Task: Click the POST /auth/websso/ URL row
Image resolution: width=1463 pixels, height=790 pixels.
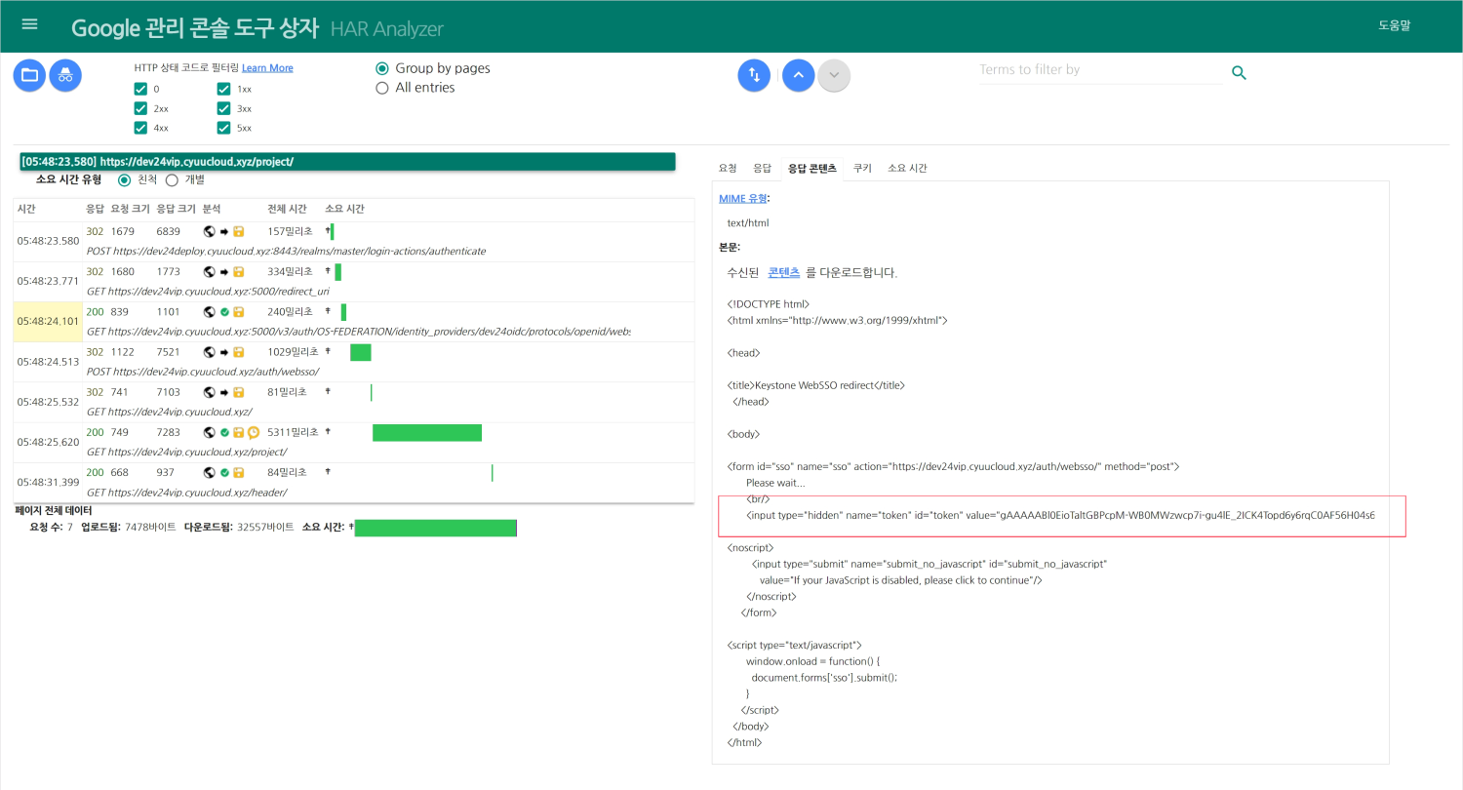Action: click(x=203, y=372)
